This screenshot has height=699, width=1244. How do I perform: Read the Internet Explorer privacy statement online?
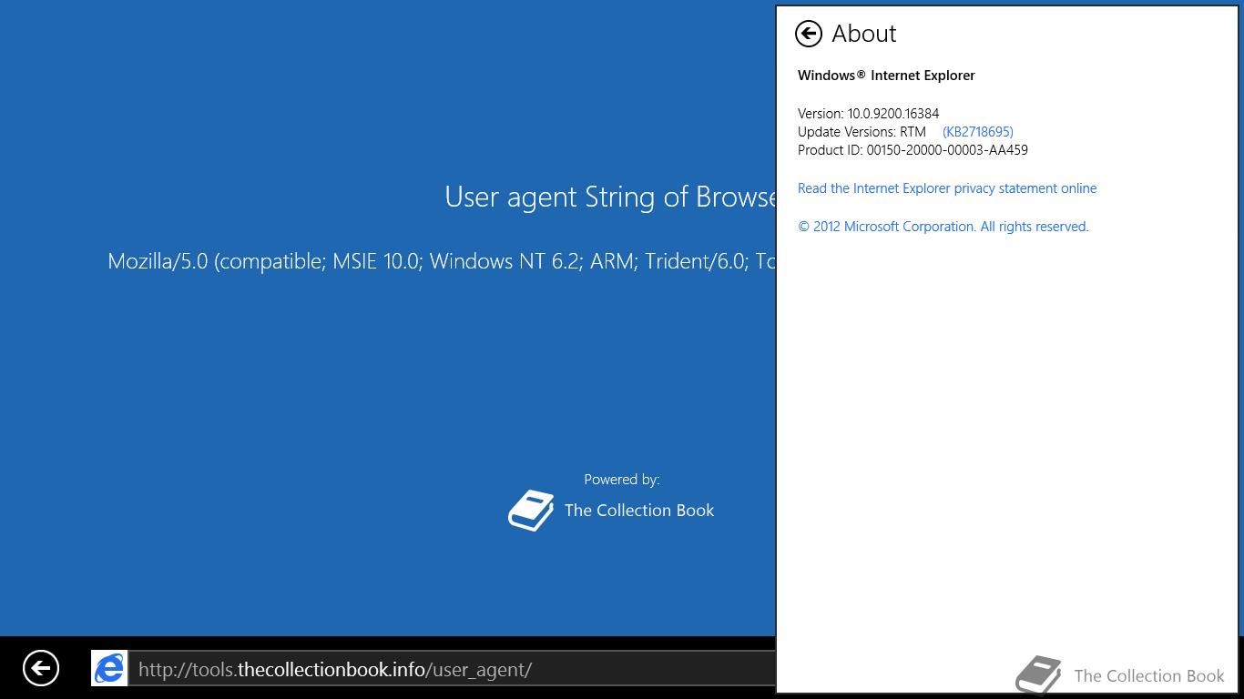(x=947, y=188)
